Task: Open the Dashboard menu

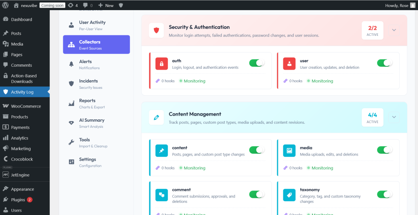Action: pyautogui.click(x=25, y=20)
